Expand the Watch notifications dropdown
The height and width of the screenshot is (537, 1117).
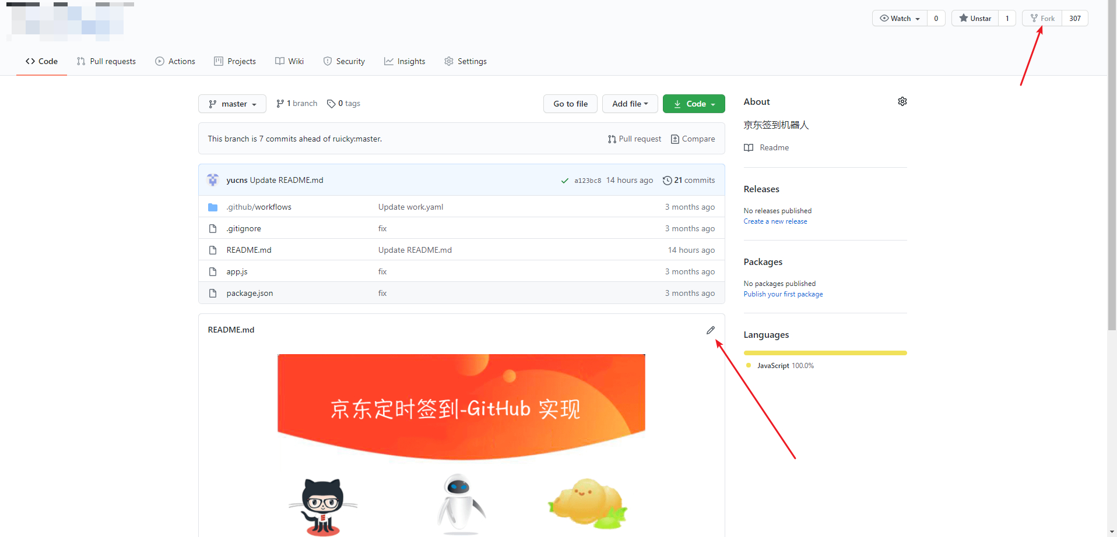900,18
